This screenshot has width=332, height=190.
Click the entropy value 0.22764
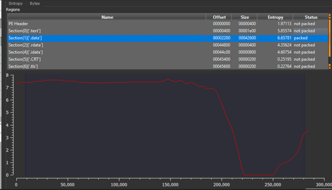284,66
